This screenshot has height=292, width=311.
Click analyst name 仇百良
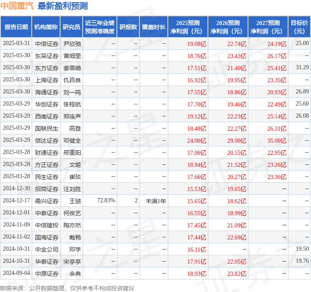point(72,80)
